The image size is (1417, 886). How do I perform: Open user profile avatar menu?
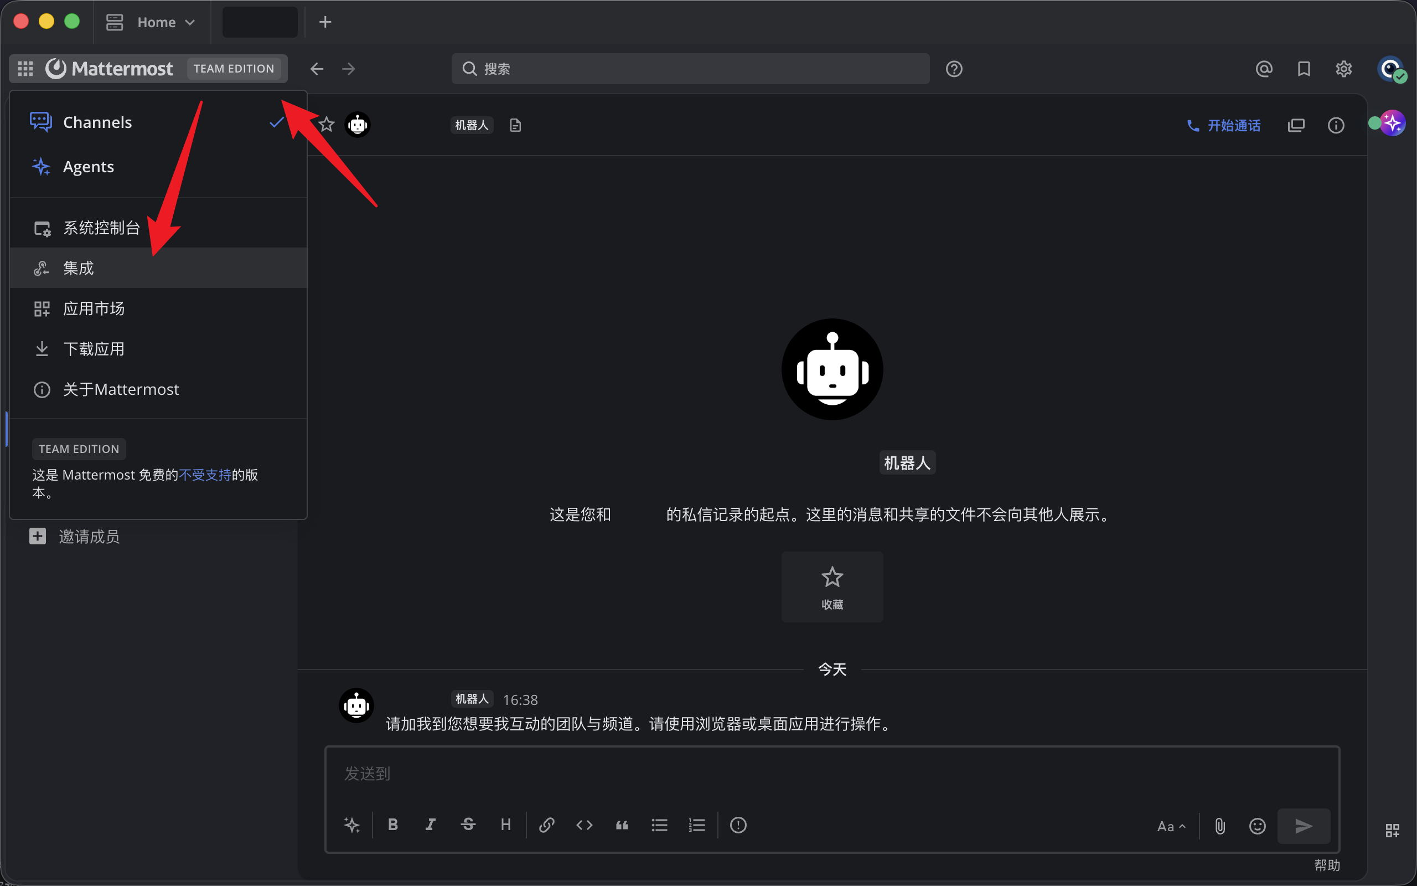(x=1391, y=69)
